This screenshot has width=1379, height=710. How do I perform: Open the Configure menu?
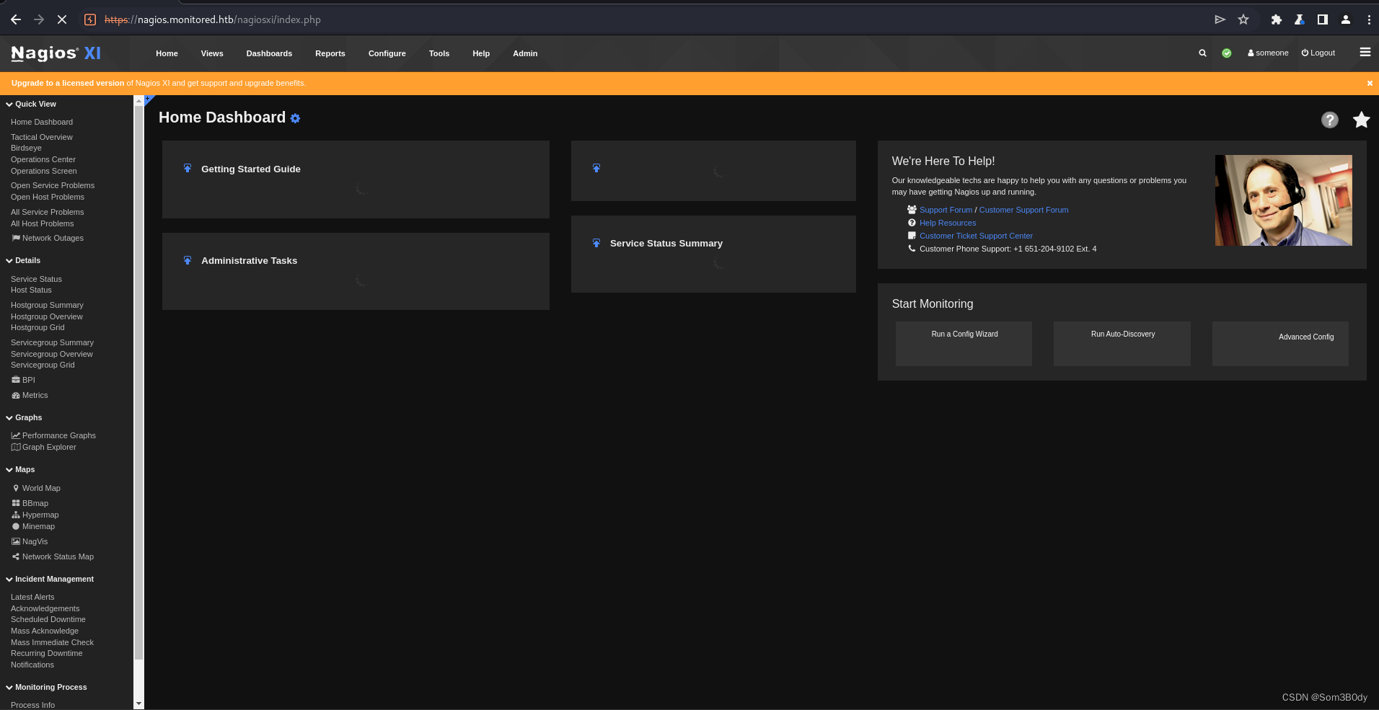pyautogui.click(x=387, y=53)
